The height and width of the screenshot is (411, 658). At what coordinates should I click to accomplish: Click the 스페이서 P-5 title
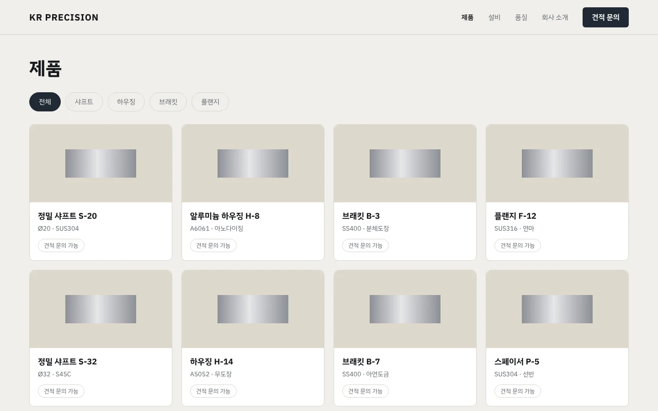pyautogui.click(x=517, y=362)
